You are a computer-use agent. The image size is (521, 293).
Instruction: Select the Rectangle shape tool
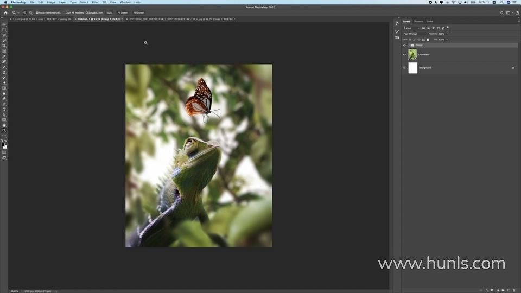(4, 120)
